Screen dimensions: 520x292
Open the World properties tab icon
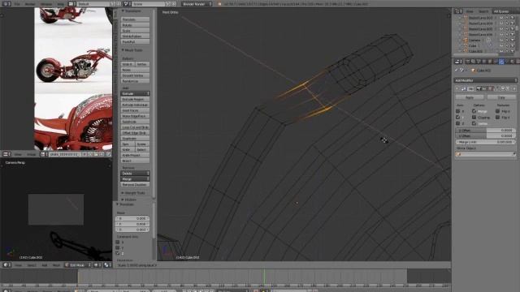click(484, 62)
